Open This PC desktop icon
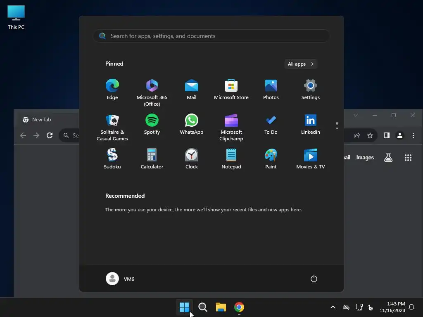This screenshot has width=423, height=317. click(16, 17)
